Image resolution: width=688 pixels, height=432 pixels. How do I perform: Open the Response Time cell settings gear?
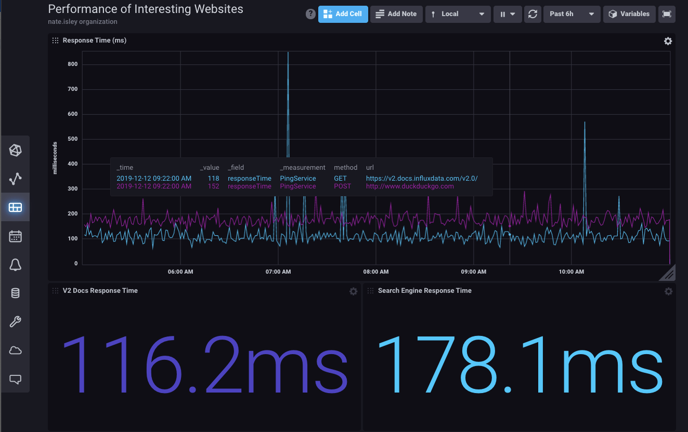pos(668,40)
